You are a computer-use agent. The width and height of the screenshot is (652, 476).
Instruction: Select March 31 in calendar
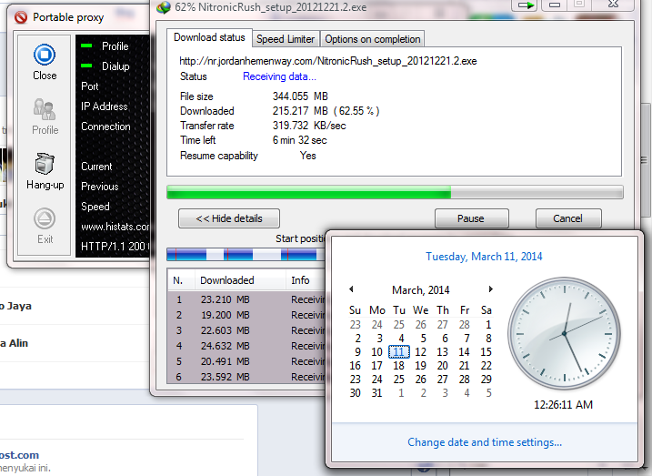click(x=376, y=393)
